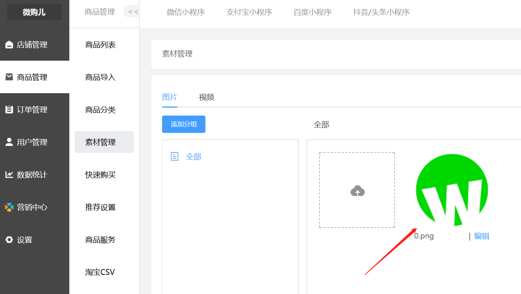The height and width of the screenshot is (294, 521).
Task: Open 设置 in main sidebar
Action: (x=35, y=240)
